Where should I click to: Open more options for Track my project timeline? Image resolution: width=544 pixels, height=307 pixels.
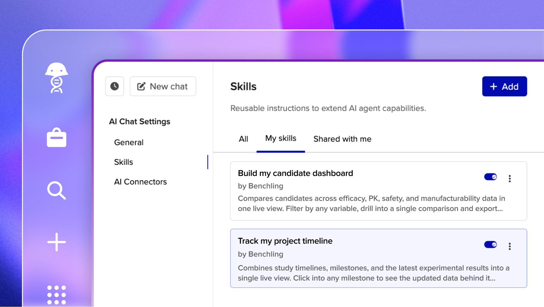[510, 246]
